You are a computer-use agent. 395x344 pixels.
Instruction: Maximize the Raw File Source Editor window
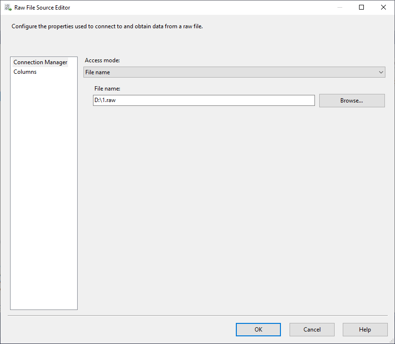(x=361, y=7)
